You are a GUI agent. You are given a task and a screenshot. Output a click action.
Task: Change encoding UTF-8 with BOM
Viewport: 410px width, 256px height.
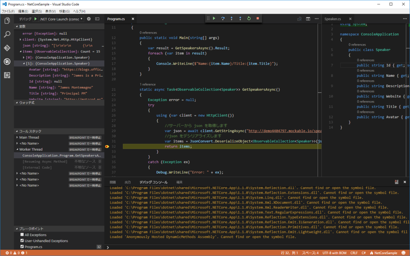pos(334,253)
